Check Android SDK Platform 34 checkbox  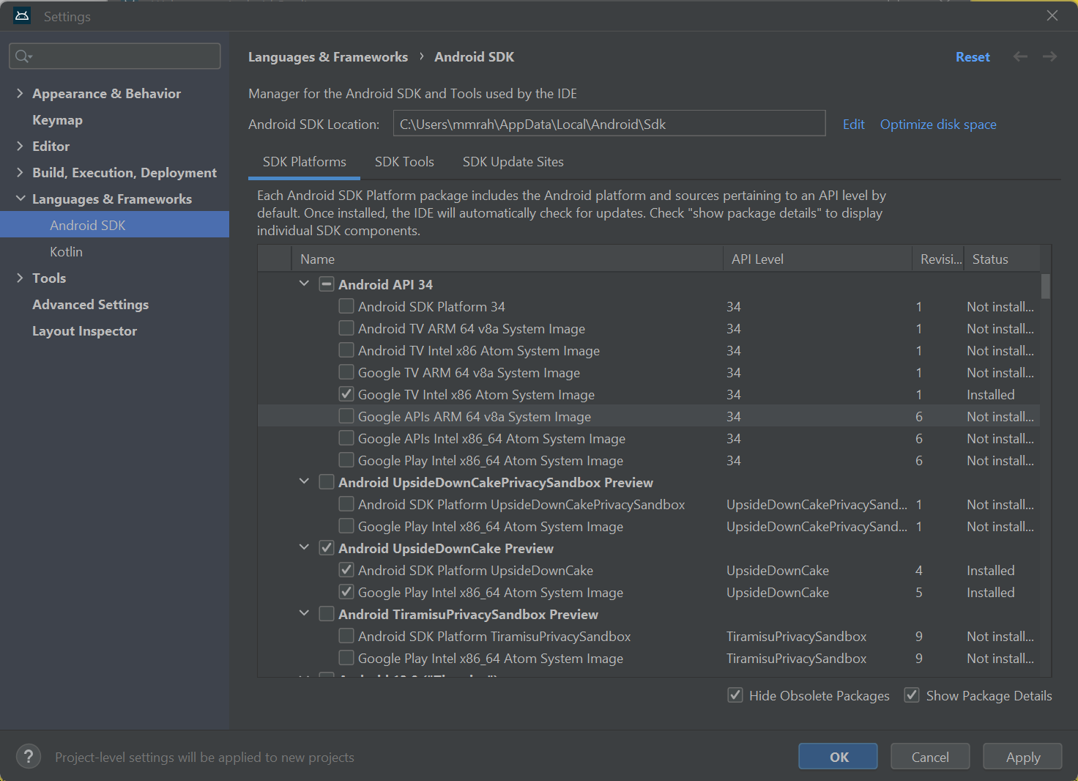[x=346, y=306]
